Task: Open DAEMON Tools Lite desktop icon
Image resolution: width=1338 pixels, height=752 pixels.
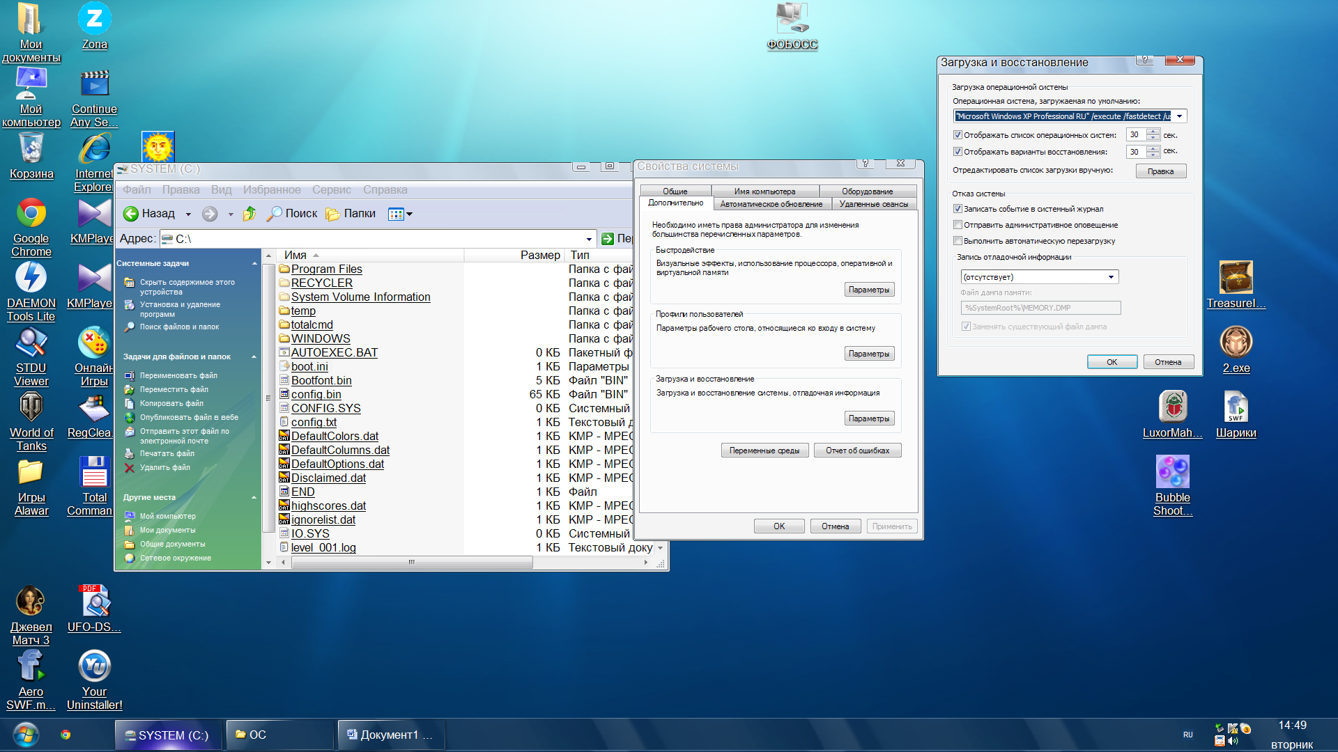Action: [x=31, y=279]
